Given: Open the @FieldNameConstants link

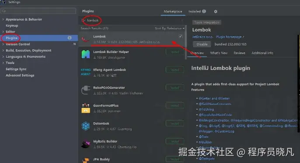Looking at the screenshot, I should pyautogui.click(x=215, y=104).
